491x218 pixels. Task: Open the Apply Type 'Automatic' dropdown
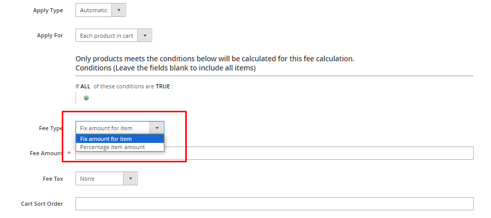(93, 10)
